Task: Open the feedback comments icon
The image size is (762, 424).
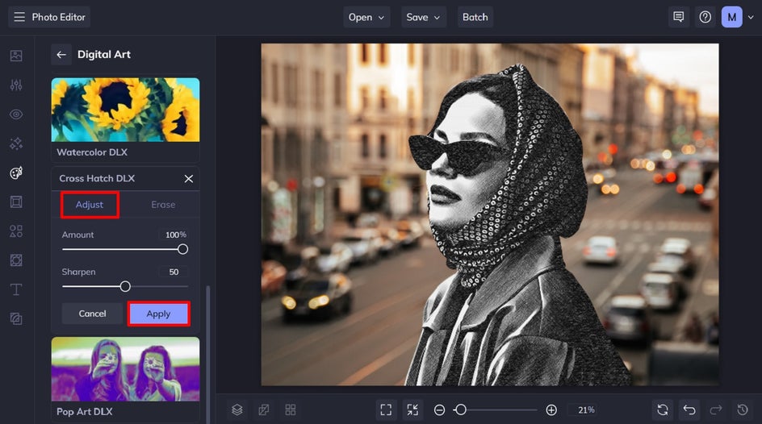Action: click(x=679, y=17)
